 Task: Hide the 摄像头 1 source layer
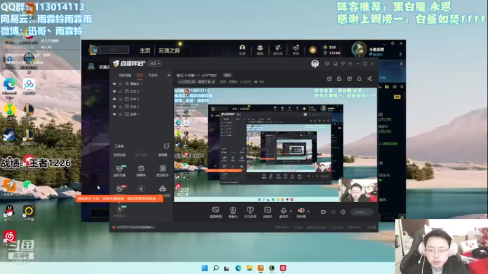[115, 84]
